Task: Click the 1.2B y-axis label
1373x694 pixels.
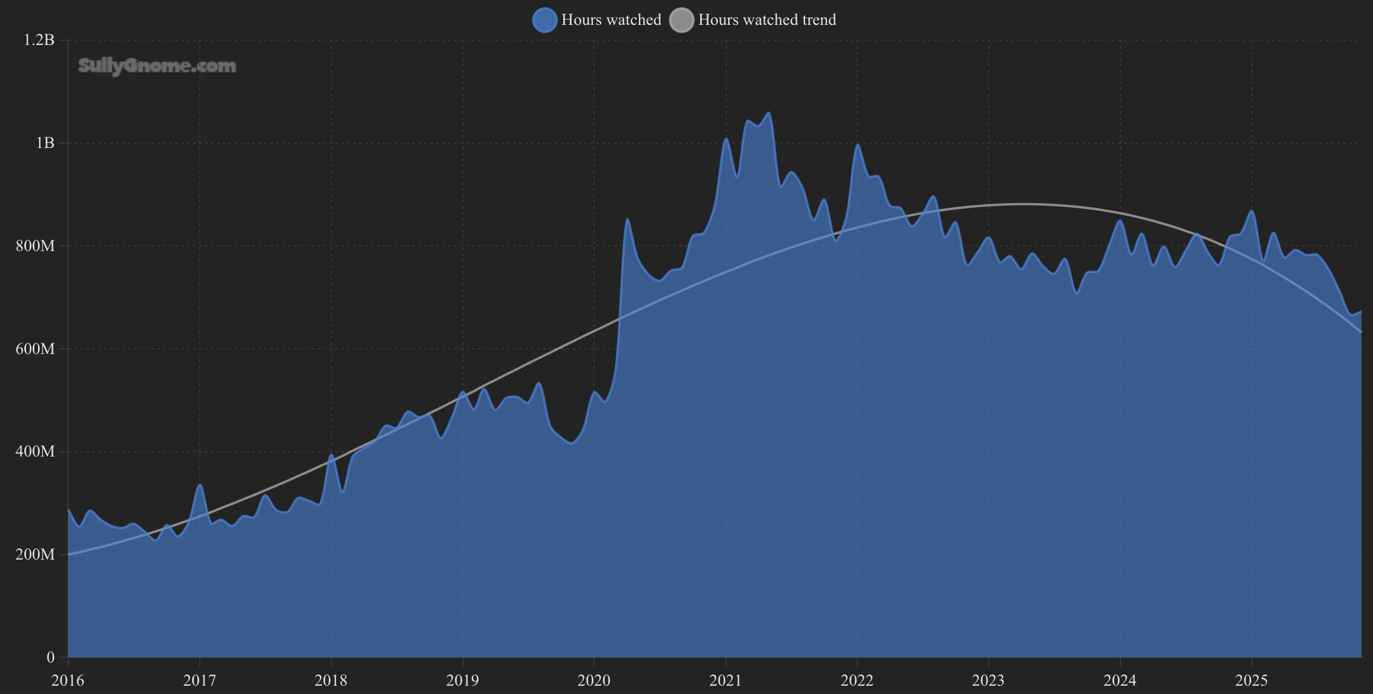Action: coord(39,40)
